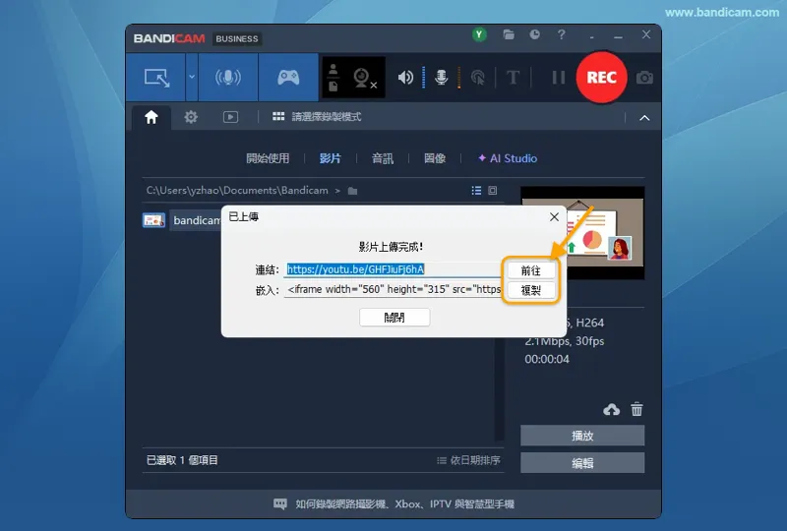Switch to the 音訊 tab

pyautogui.click(x=383, y=158)
